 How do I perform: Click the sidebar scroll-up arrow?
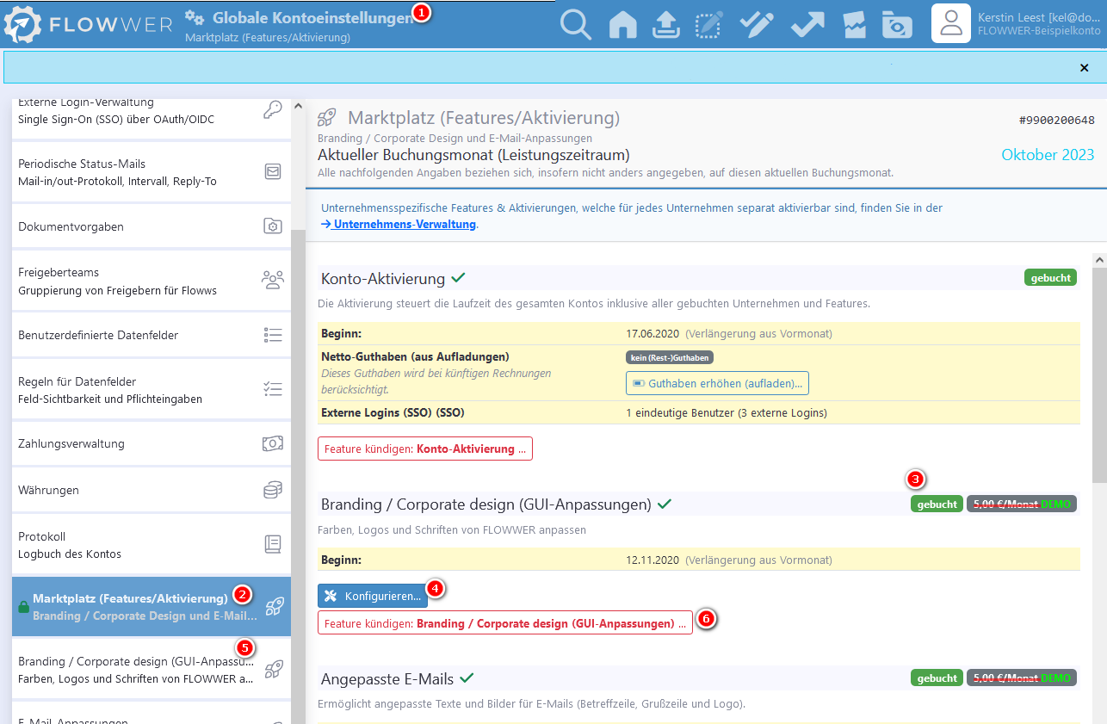tap(298, 106)
